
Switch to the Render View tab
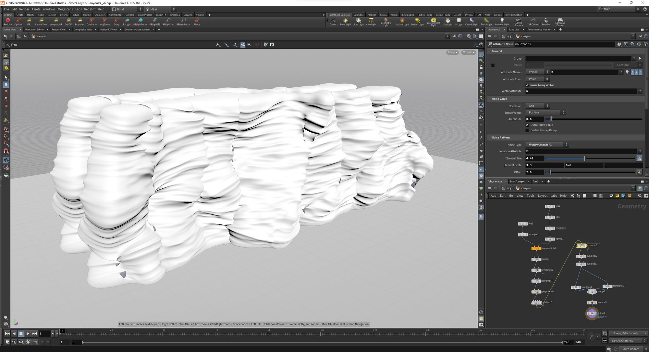click(58, 29)
